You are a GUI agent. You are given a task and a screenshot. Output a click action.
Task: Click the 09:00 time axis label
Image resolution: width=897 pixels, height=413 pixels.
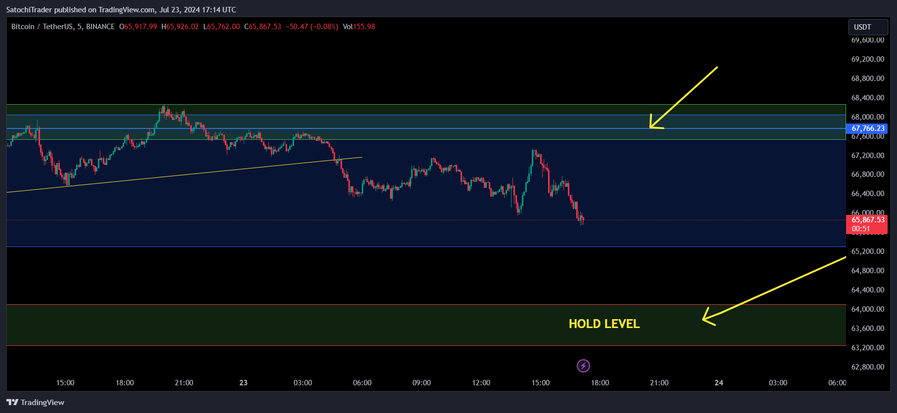point(422,383)
